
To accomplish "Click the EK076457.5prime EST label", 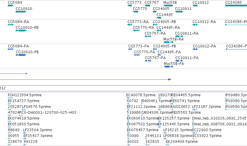I will pyautogui.click(x=143, y=130).
